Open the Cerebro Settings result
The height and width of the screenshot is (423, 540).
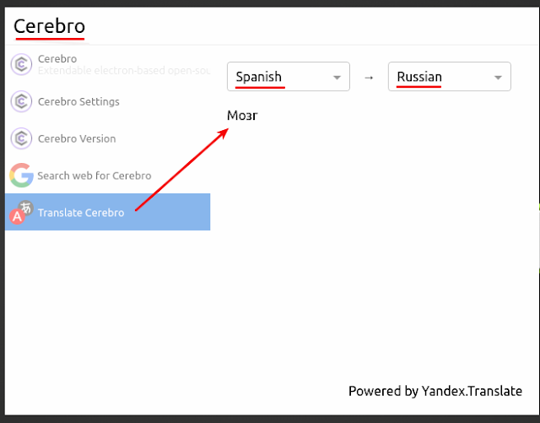pos(108,101)
